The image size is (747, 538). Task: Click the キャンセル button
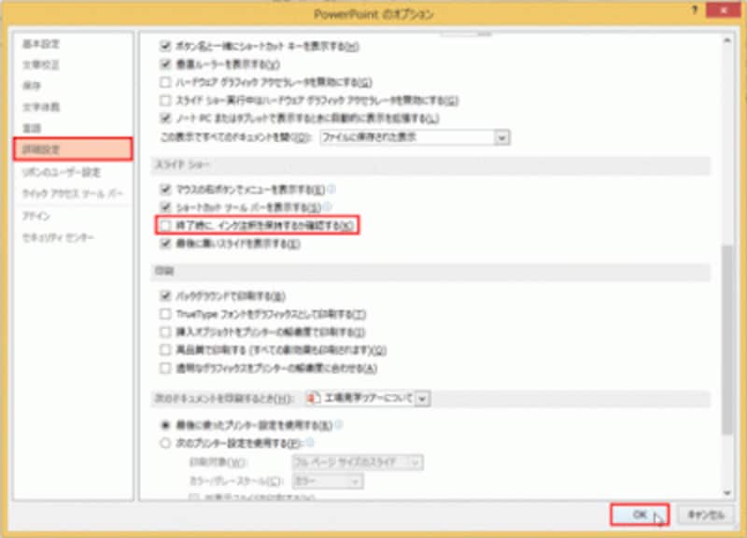pyautogui.click(x=706, y=515)
